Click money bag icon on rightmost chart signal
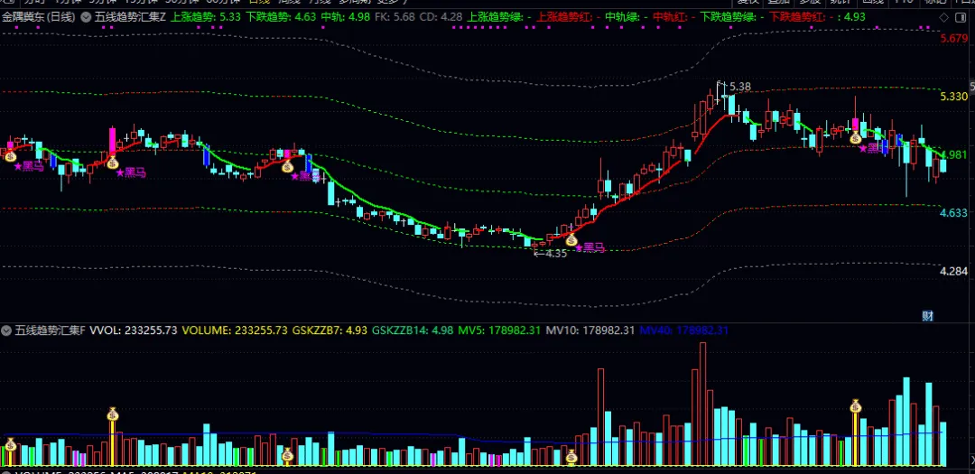 pos(856,137)
